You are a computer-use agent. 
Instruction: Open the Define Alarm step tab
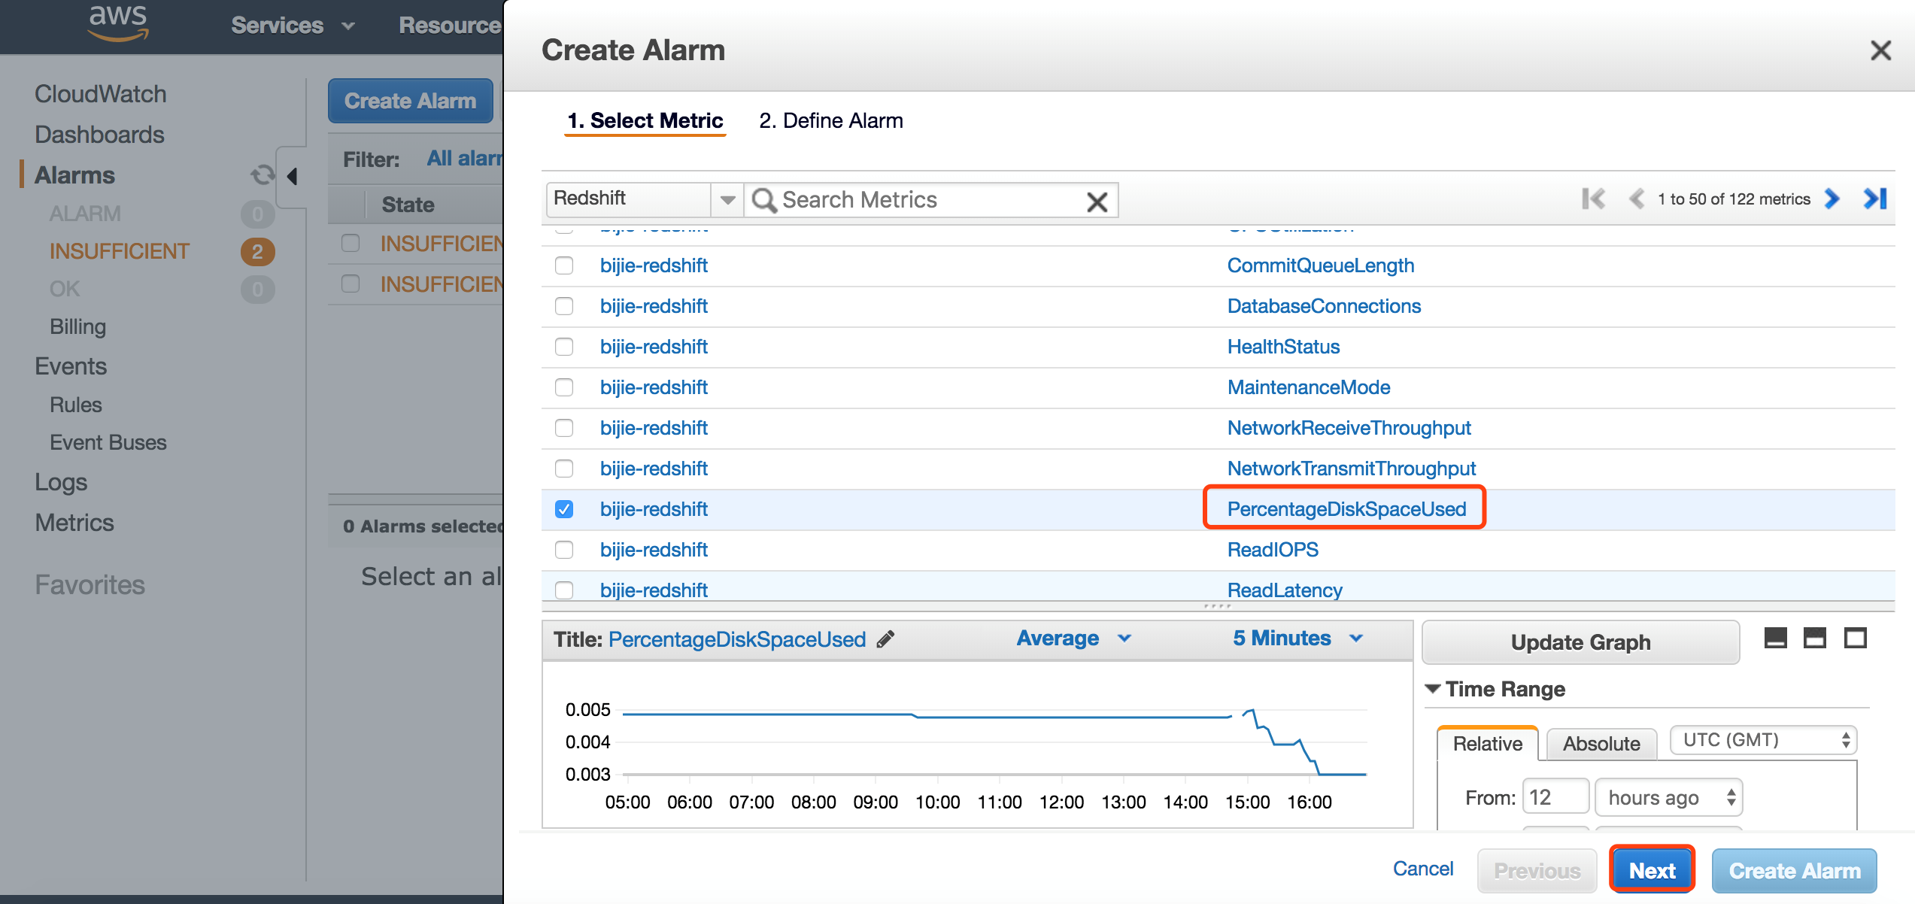tap(830, 121)
